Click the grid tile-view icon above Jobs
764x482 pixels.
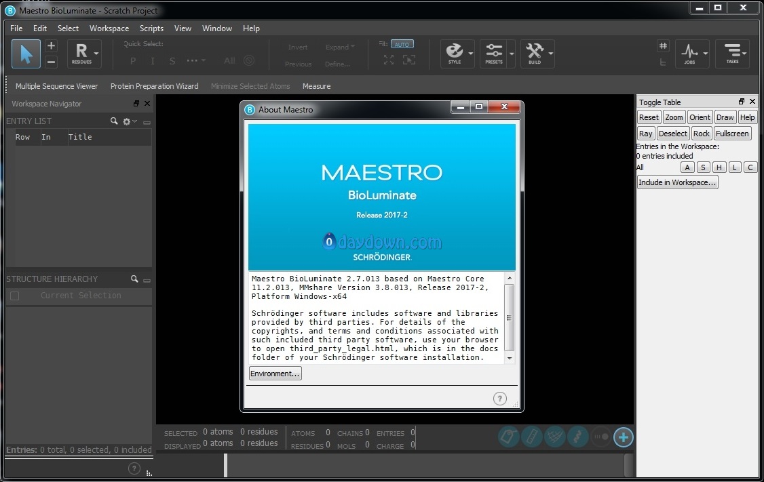(x=663, y=46)
